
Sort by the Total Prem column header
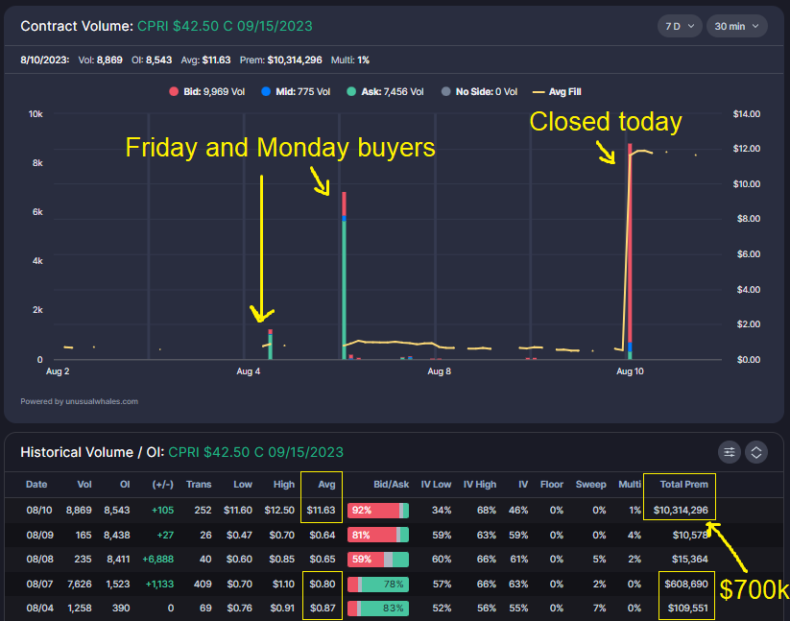[x=683, y=485]
